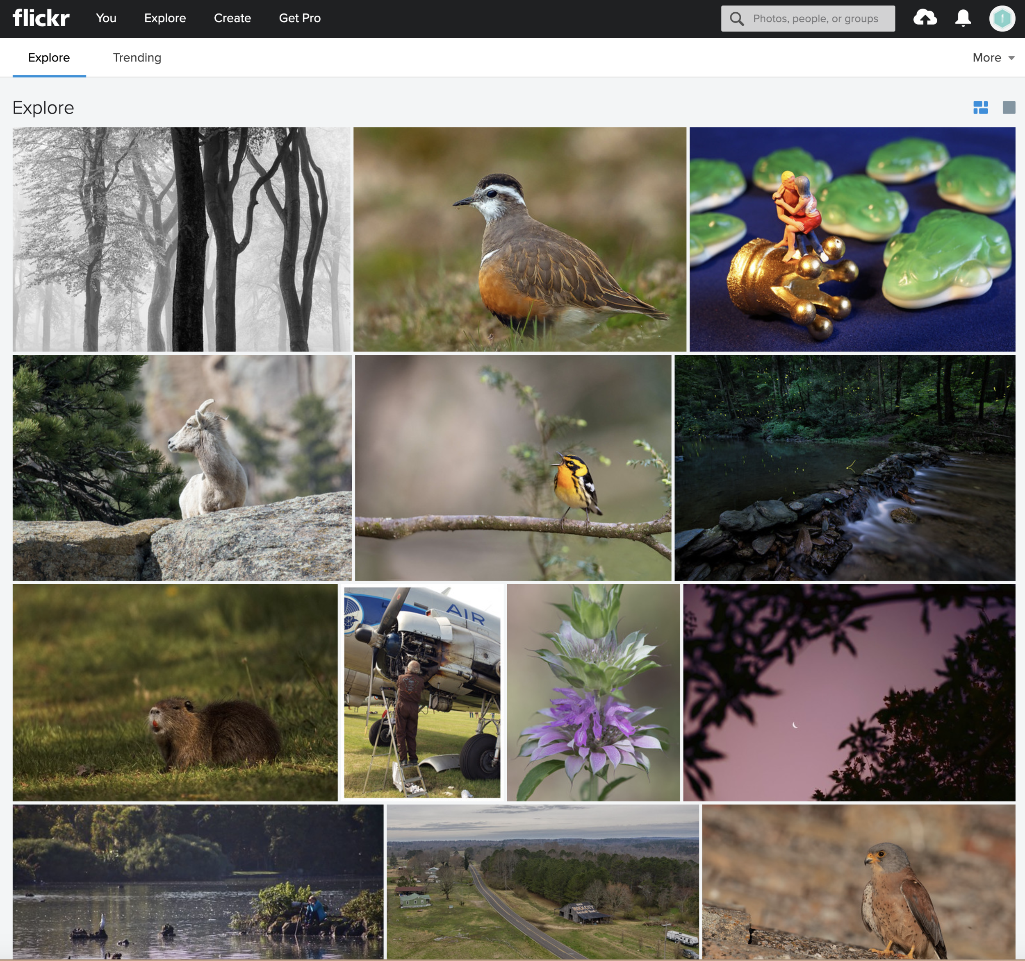Viewport: 1025px width, 961px height.
Task: Click the search magnifier icon
Action: 737,19
